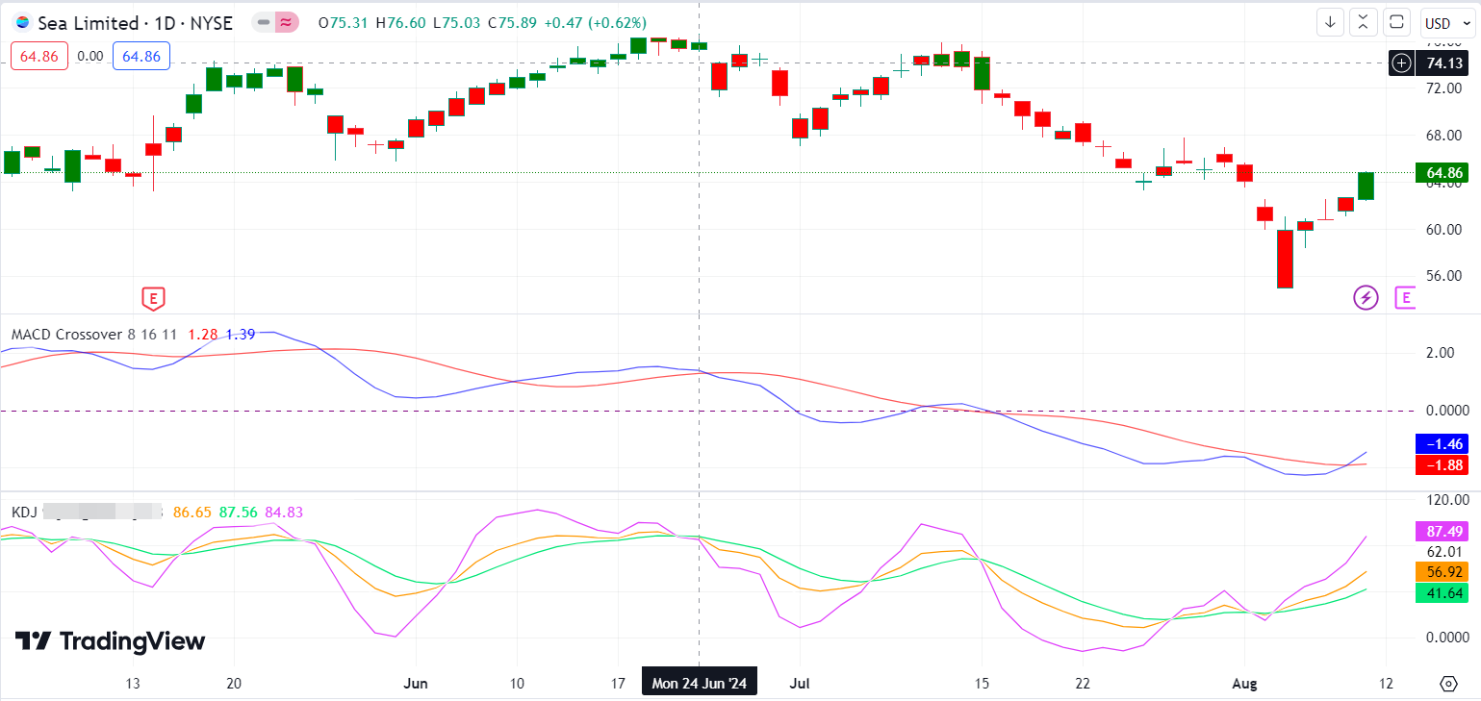The height and width of the screenshot is (701, 1481).
Task: Click the blue -1.46 MACD scale label
Action: [1443, 444]
